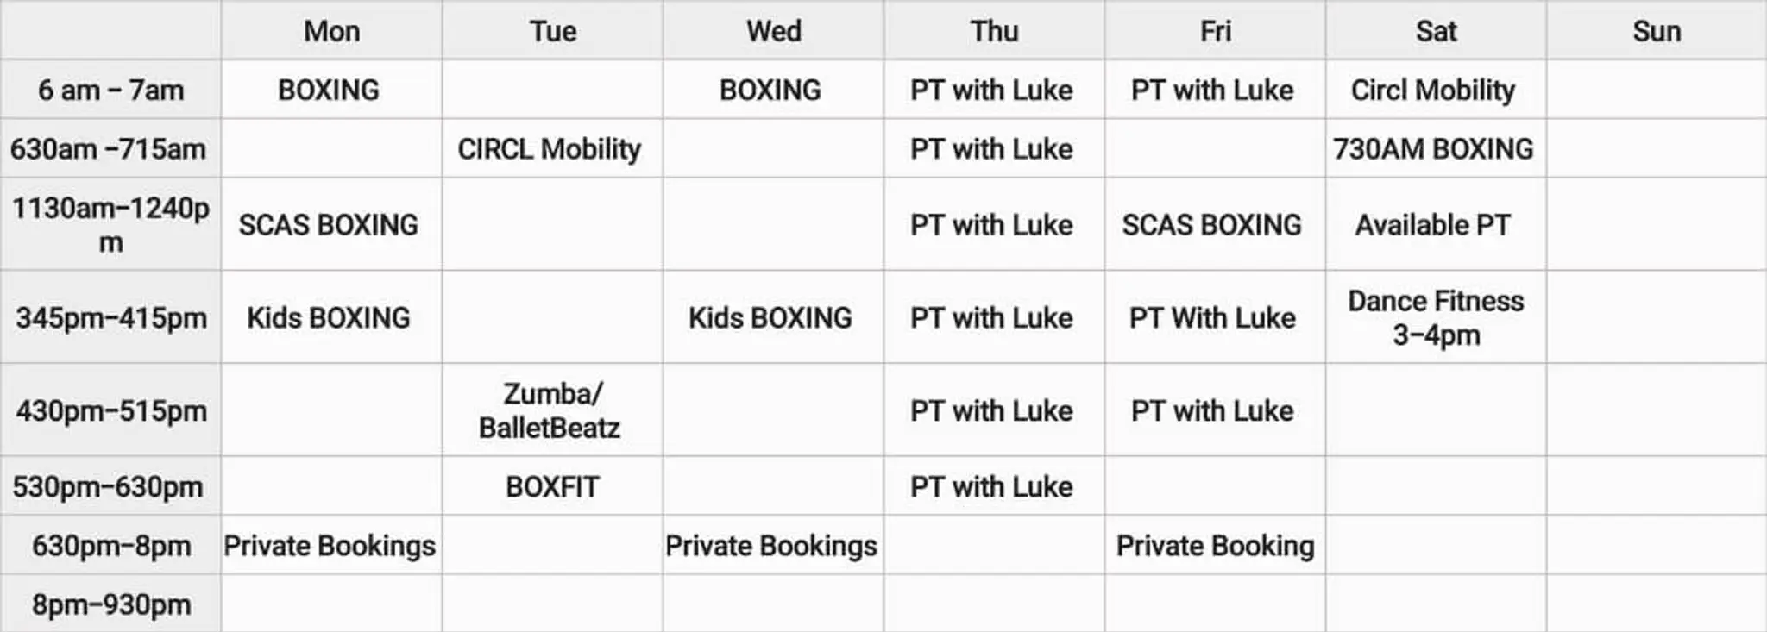The image size is (1767, 632).
Task: Click the Dance Fitness 3–4pm cell
Action: point(1436,317)
